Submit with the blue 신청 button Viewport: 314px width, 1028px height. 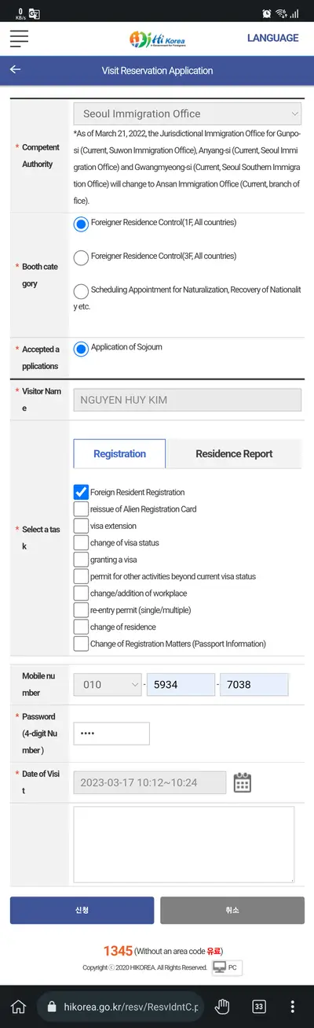click(82, 910)
